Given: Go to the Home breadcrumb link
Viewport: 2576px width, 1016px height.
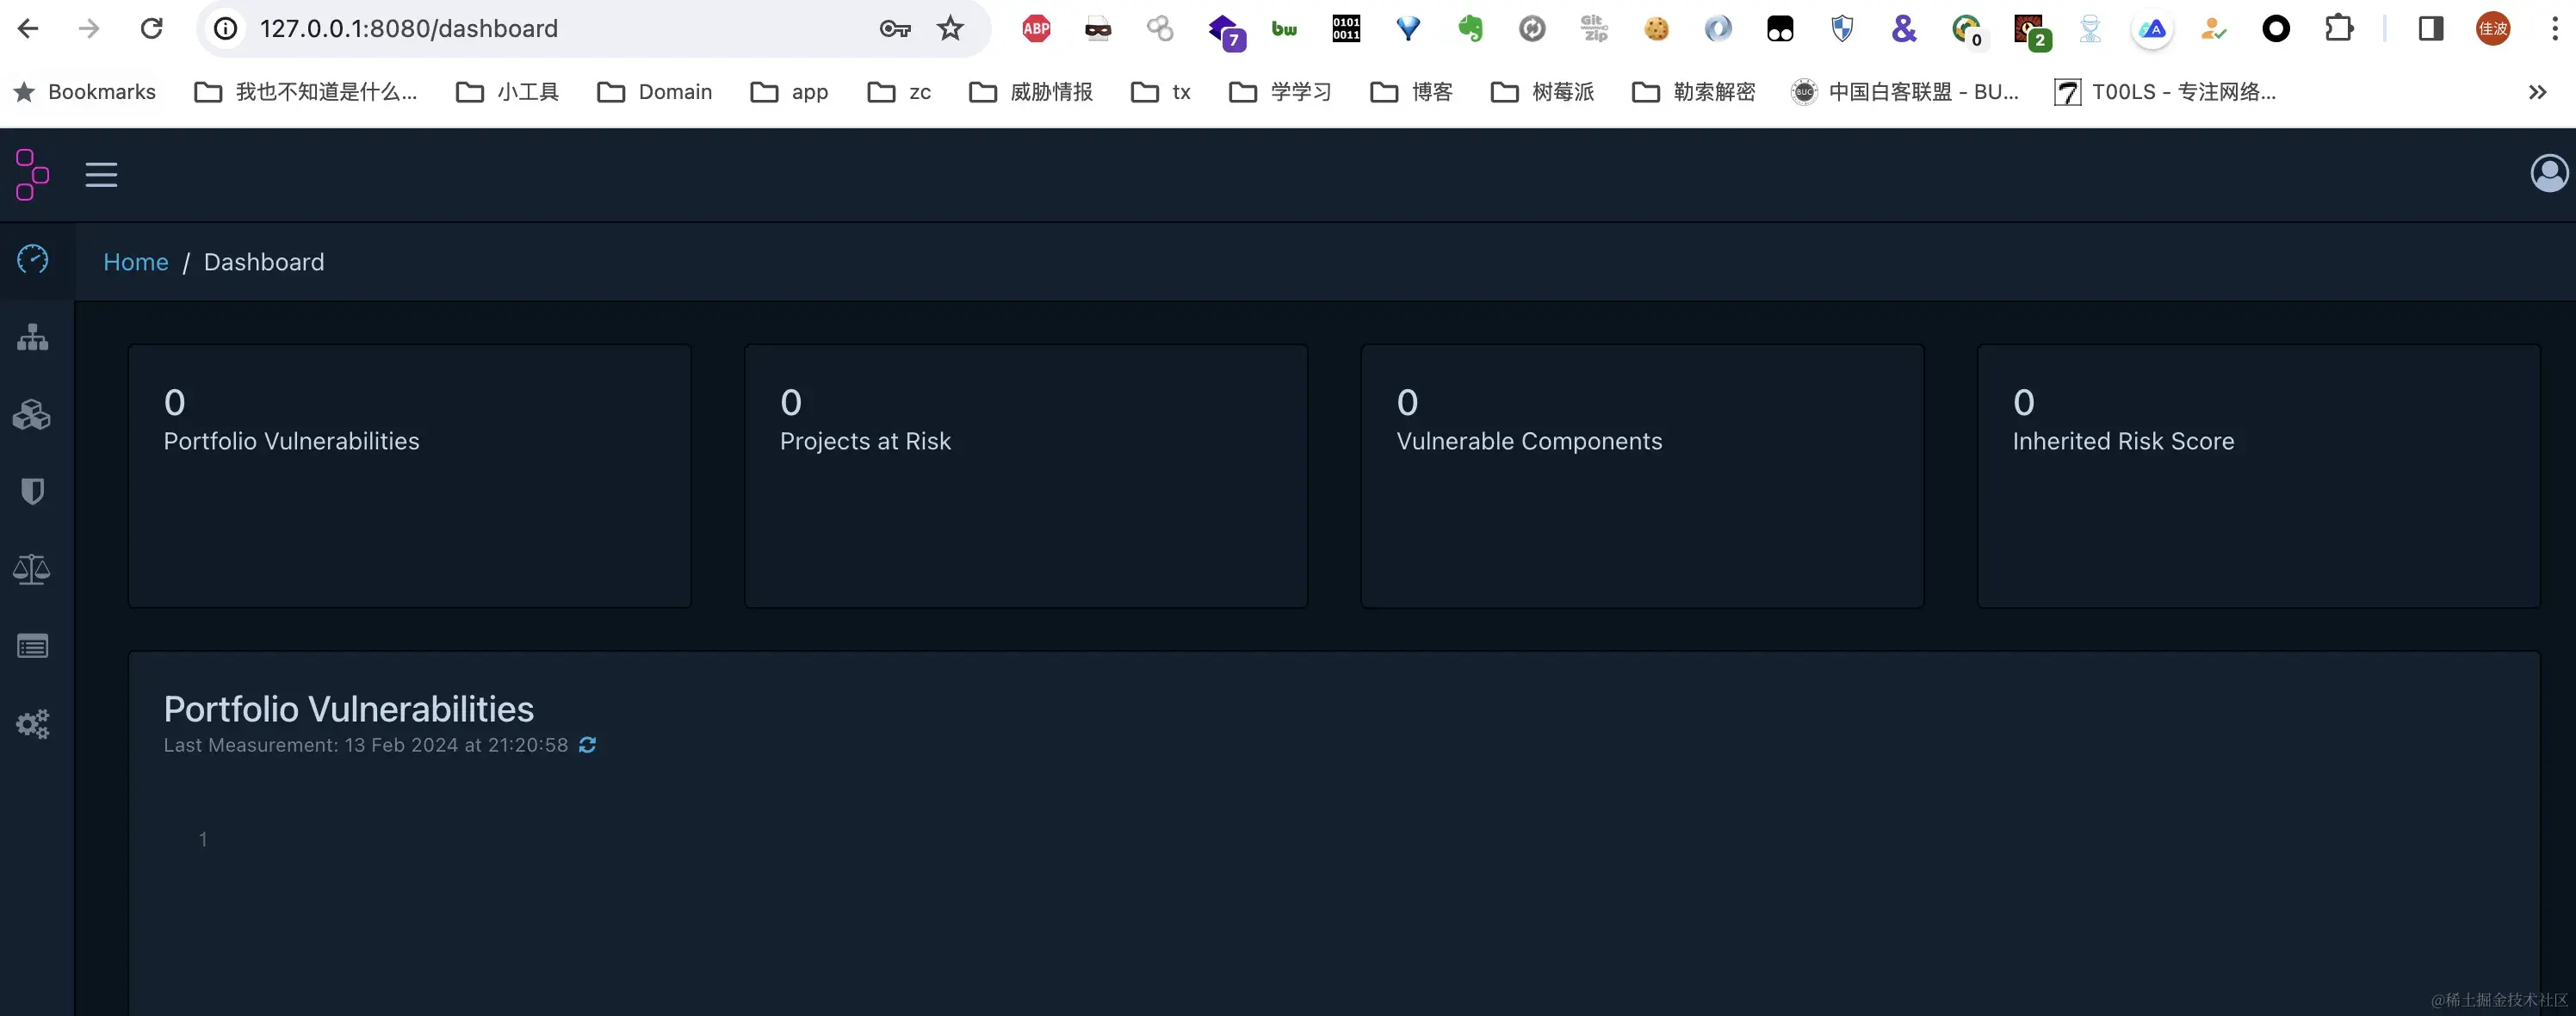Looking at the screenshot, I should click(x=136, y=262).
